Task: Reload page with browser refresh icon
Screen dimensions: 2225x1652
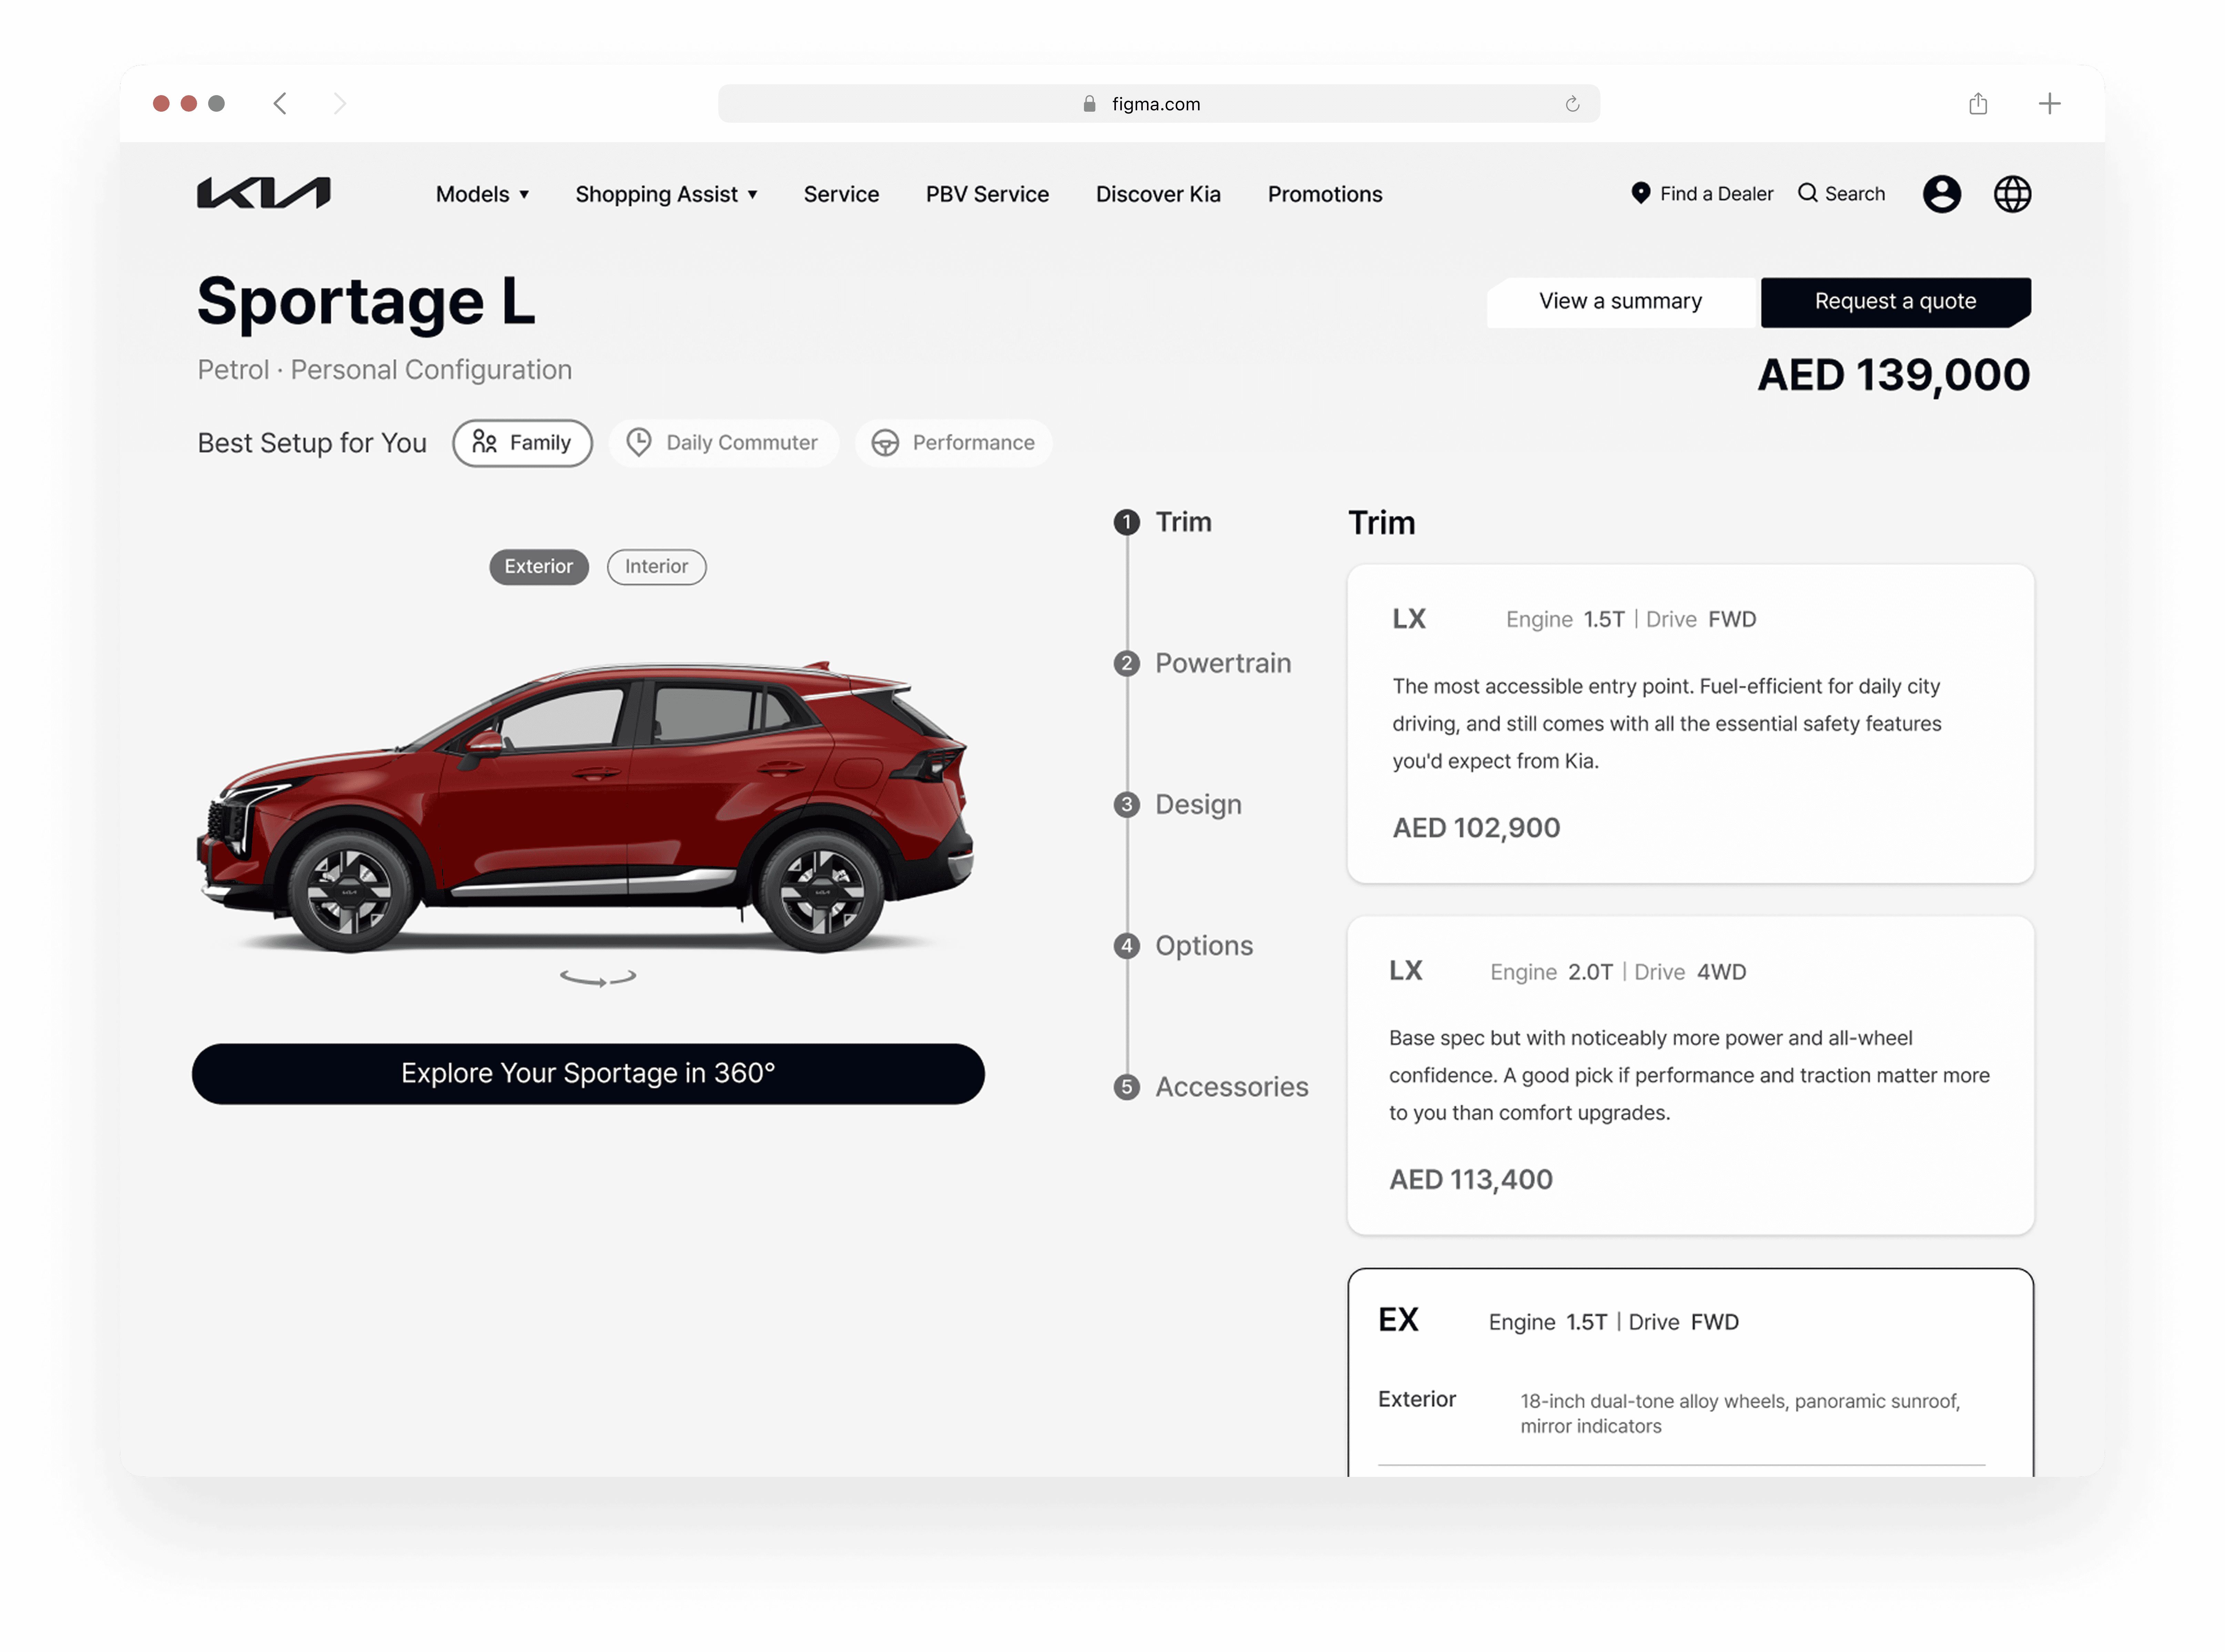Action: click(x=1572, y=104)
